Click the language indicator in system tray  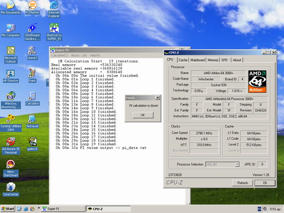(x=259, y=209)
